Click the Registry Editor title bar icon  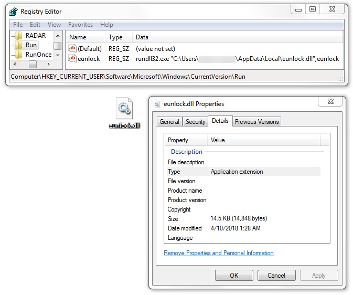click(x=14, y=12)
